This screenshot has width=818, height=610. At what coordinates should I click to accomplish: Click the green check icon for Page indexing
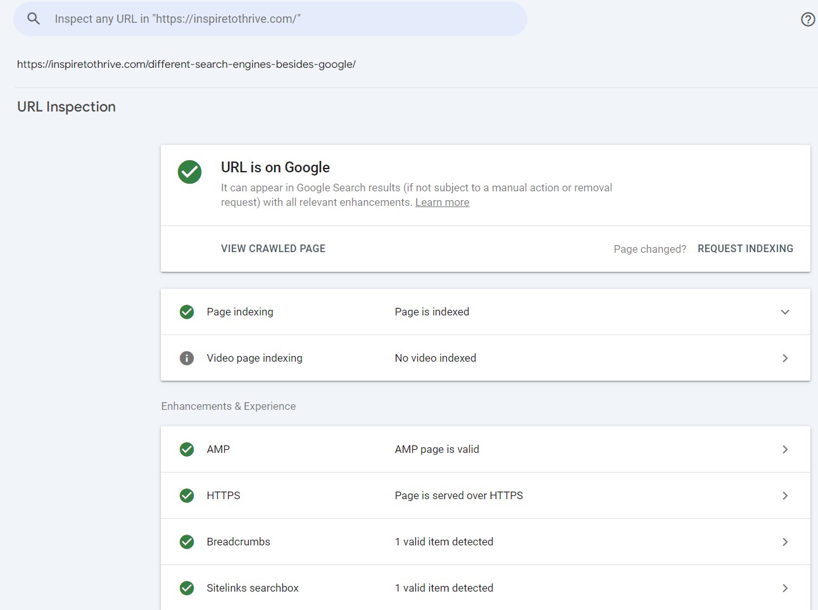point(186,312)
